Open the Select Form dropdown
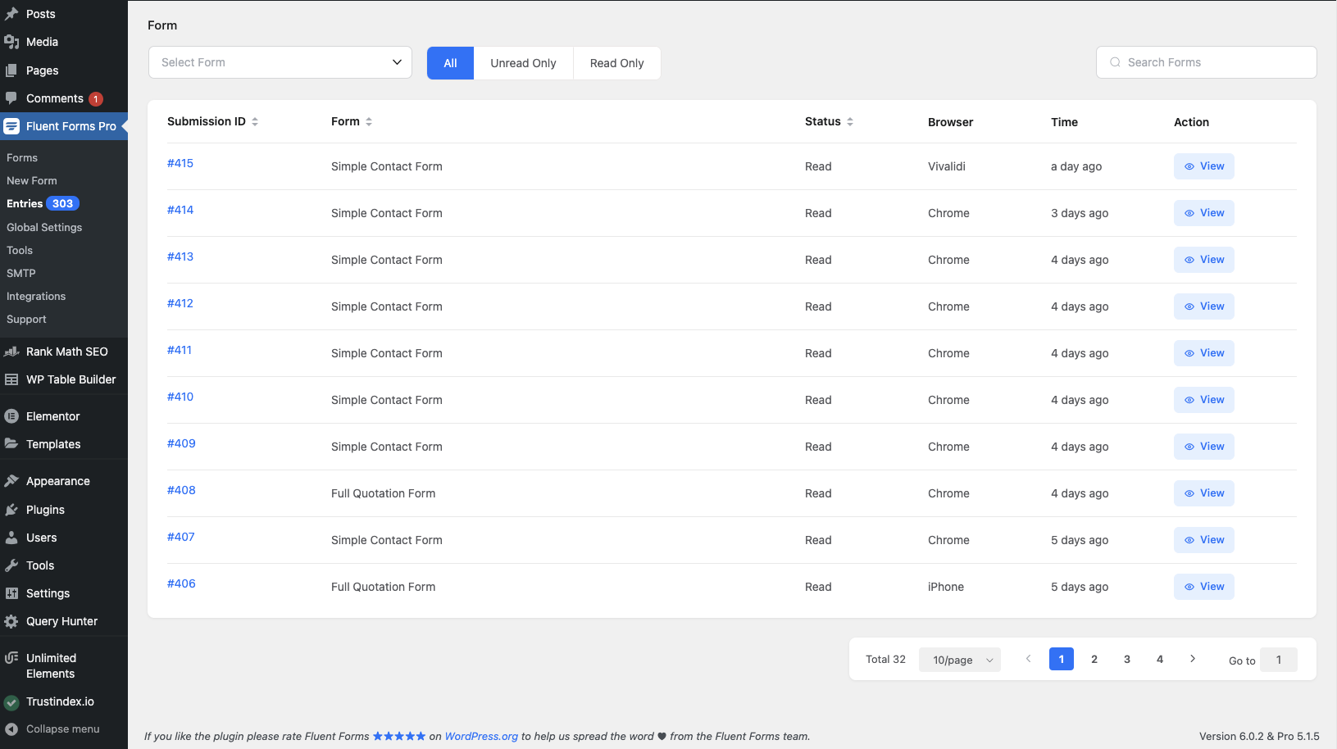The image size is (1337, 749). pos(280,62)
